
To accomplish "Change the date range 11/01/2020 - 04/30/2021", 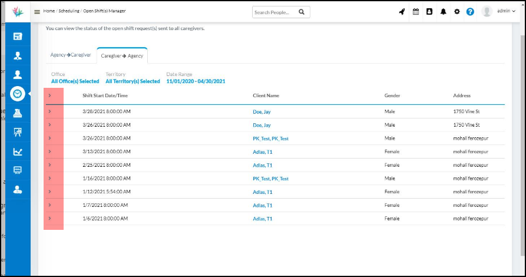I will click(x=196, y=81).
